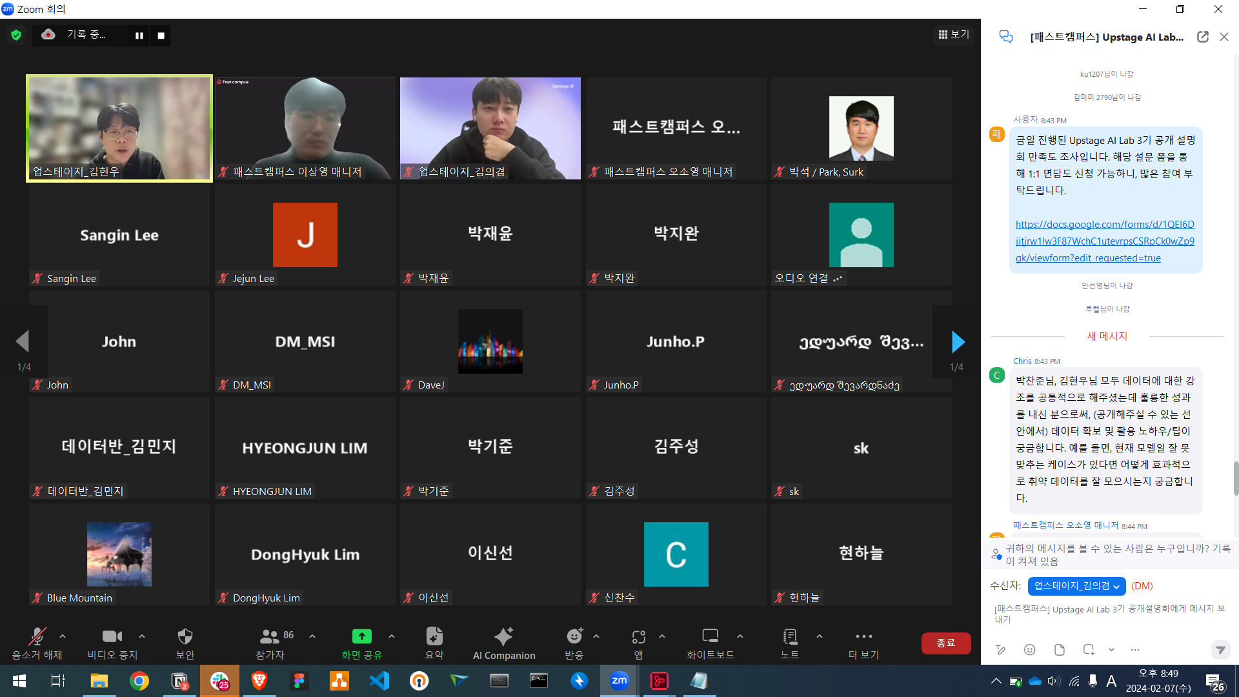Screen dimensions: 1239x697
Task: Open the 노트 (Notes) icon
Action: click(x=789, y=637)
